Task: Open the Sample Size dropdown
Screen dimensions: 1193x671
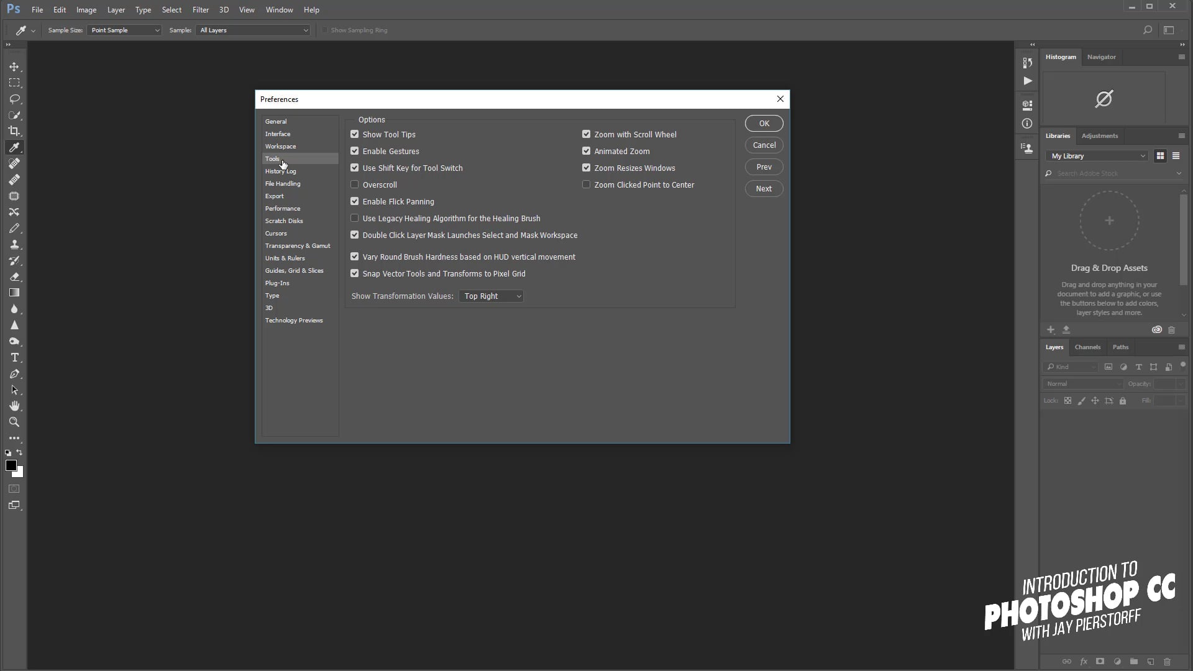Action: click(x=124, y=30)
